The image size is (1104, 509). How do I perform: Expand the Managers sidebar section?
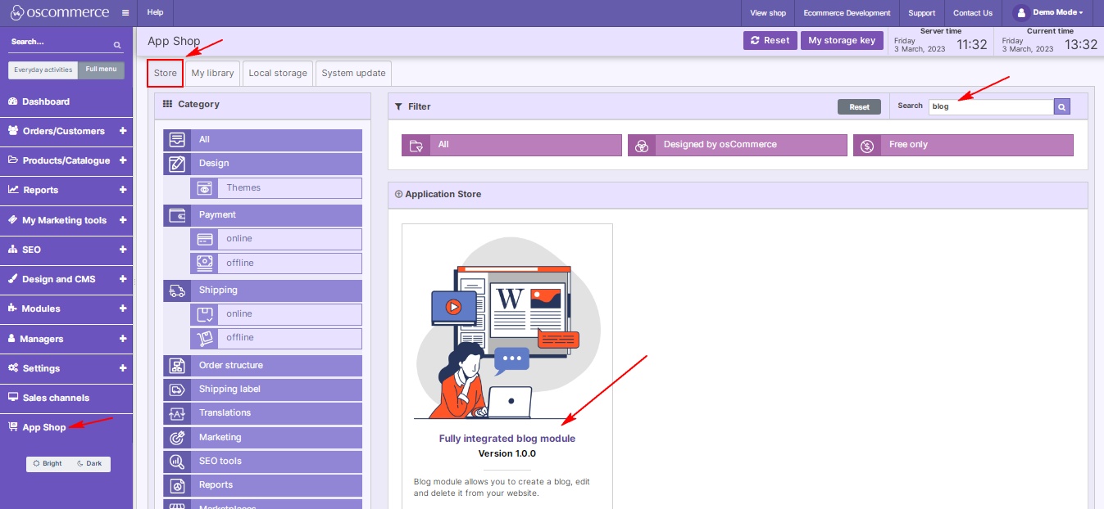123,339
